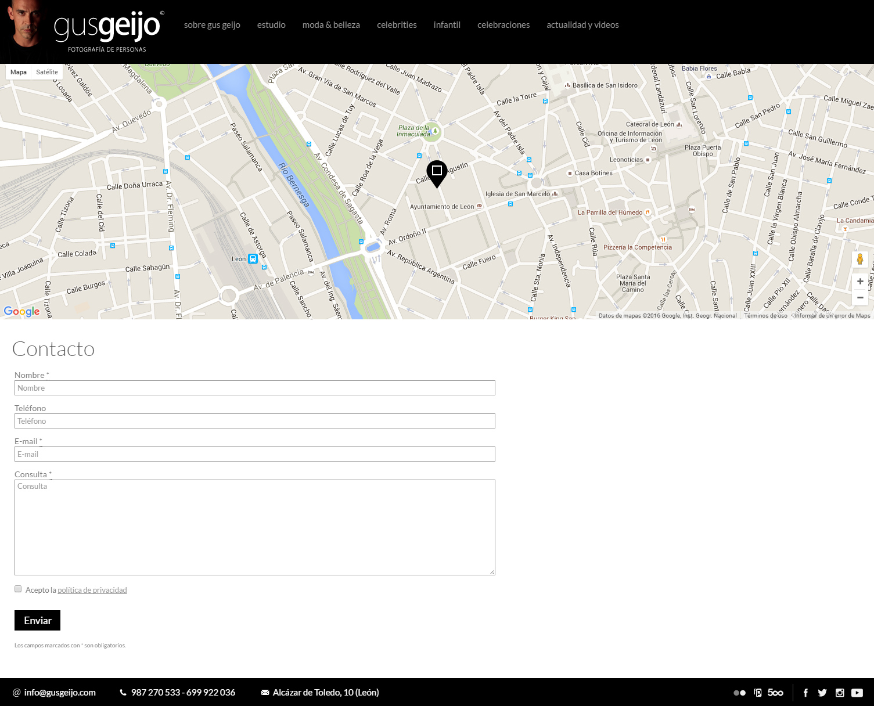Open the moda & belleza section

(x=331, y=25)
